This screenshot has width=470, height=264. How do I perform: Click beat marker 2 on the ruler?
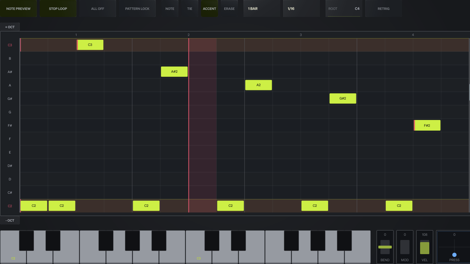point(189,35)
